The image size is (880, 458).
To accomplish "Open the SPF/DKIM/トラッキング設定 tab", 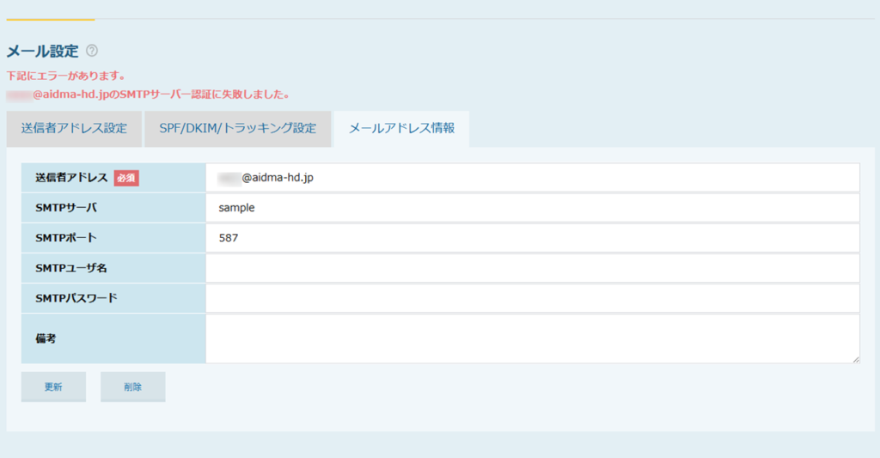I will (x=237, y=129).
